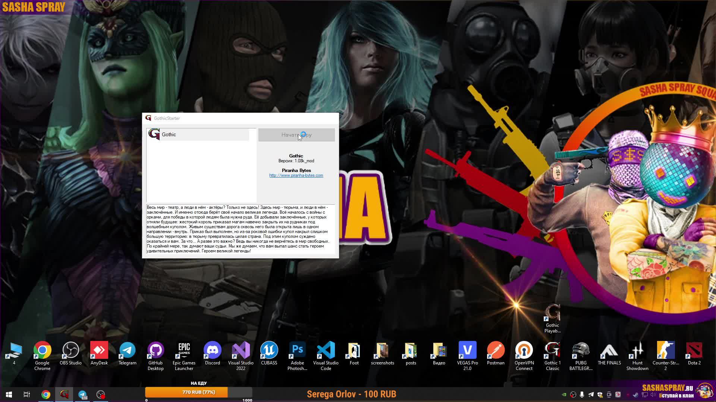Open the Discord desktop icon
Screen dimensions: 716x402
tap(212, 351)
